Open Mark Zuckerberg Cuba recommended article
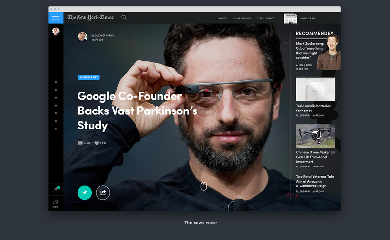Image resolution: width=390 pixels, height=240 pixels. point(310,51)
